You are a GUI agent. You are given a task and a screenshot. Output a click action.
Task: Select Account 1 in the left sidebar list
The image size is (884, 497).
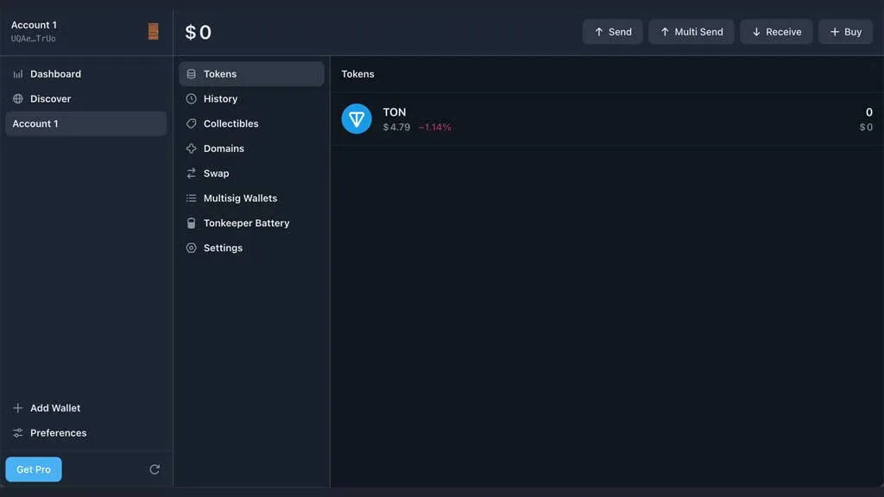point(85,124)
